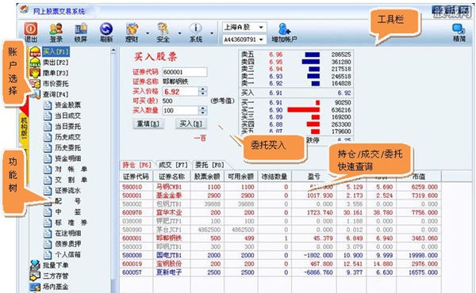
Task: Open 当日成交 query item
Action: [67, 116]
